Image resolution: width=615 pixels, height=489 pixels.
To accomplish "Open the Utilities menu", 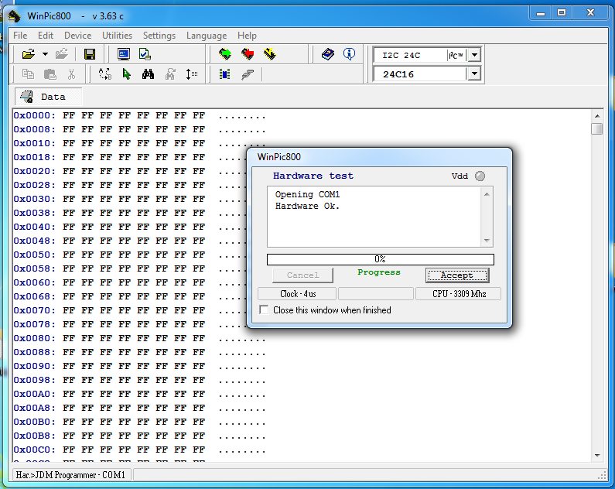I will coord(117,36).
